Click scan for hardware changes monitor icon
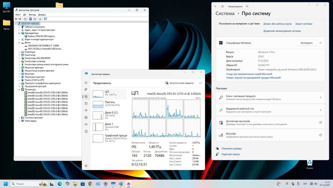 (45, 19)
